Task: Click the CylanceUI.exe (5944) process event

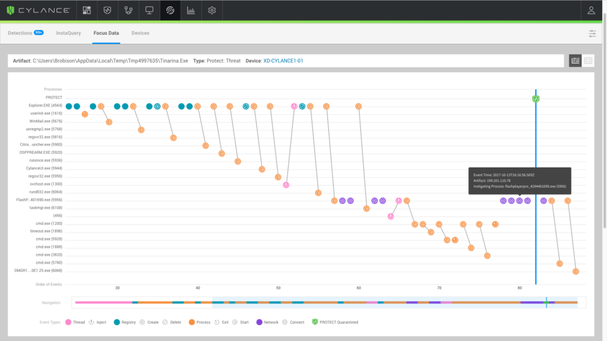Action: coord(262,169)
